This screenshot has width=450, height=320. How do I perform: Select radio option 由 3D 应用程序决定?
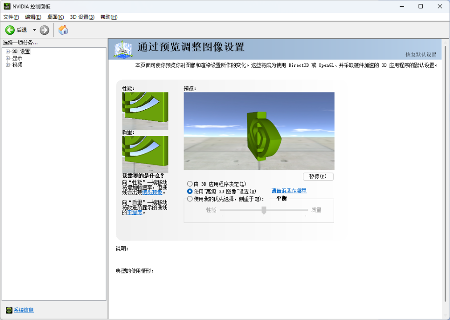tap(190, 184)
